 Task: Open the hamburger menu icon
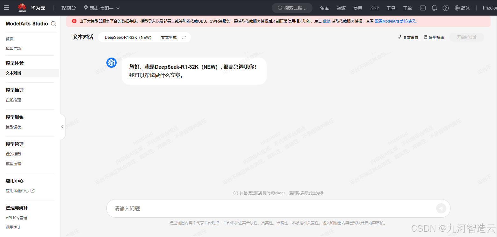6,8
